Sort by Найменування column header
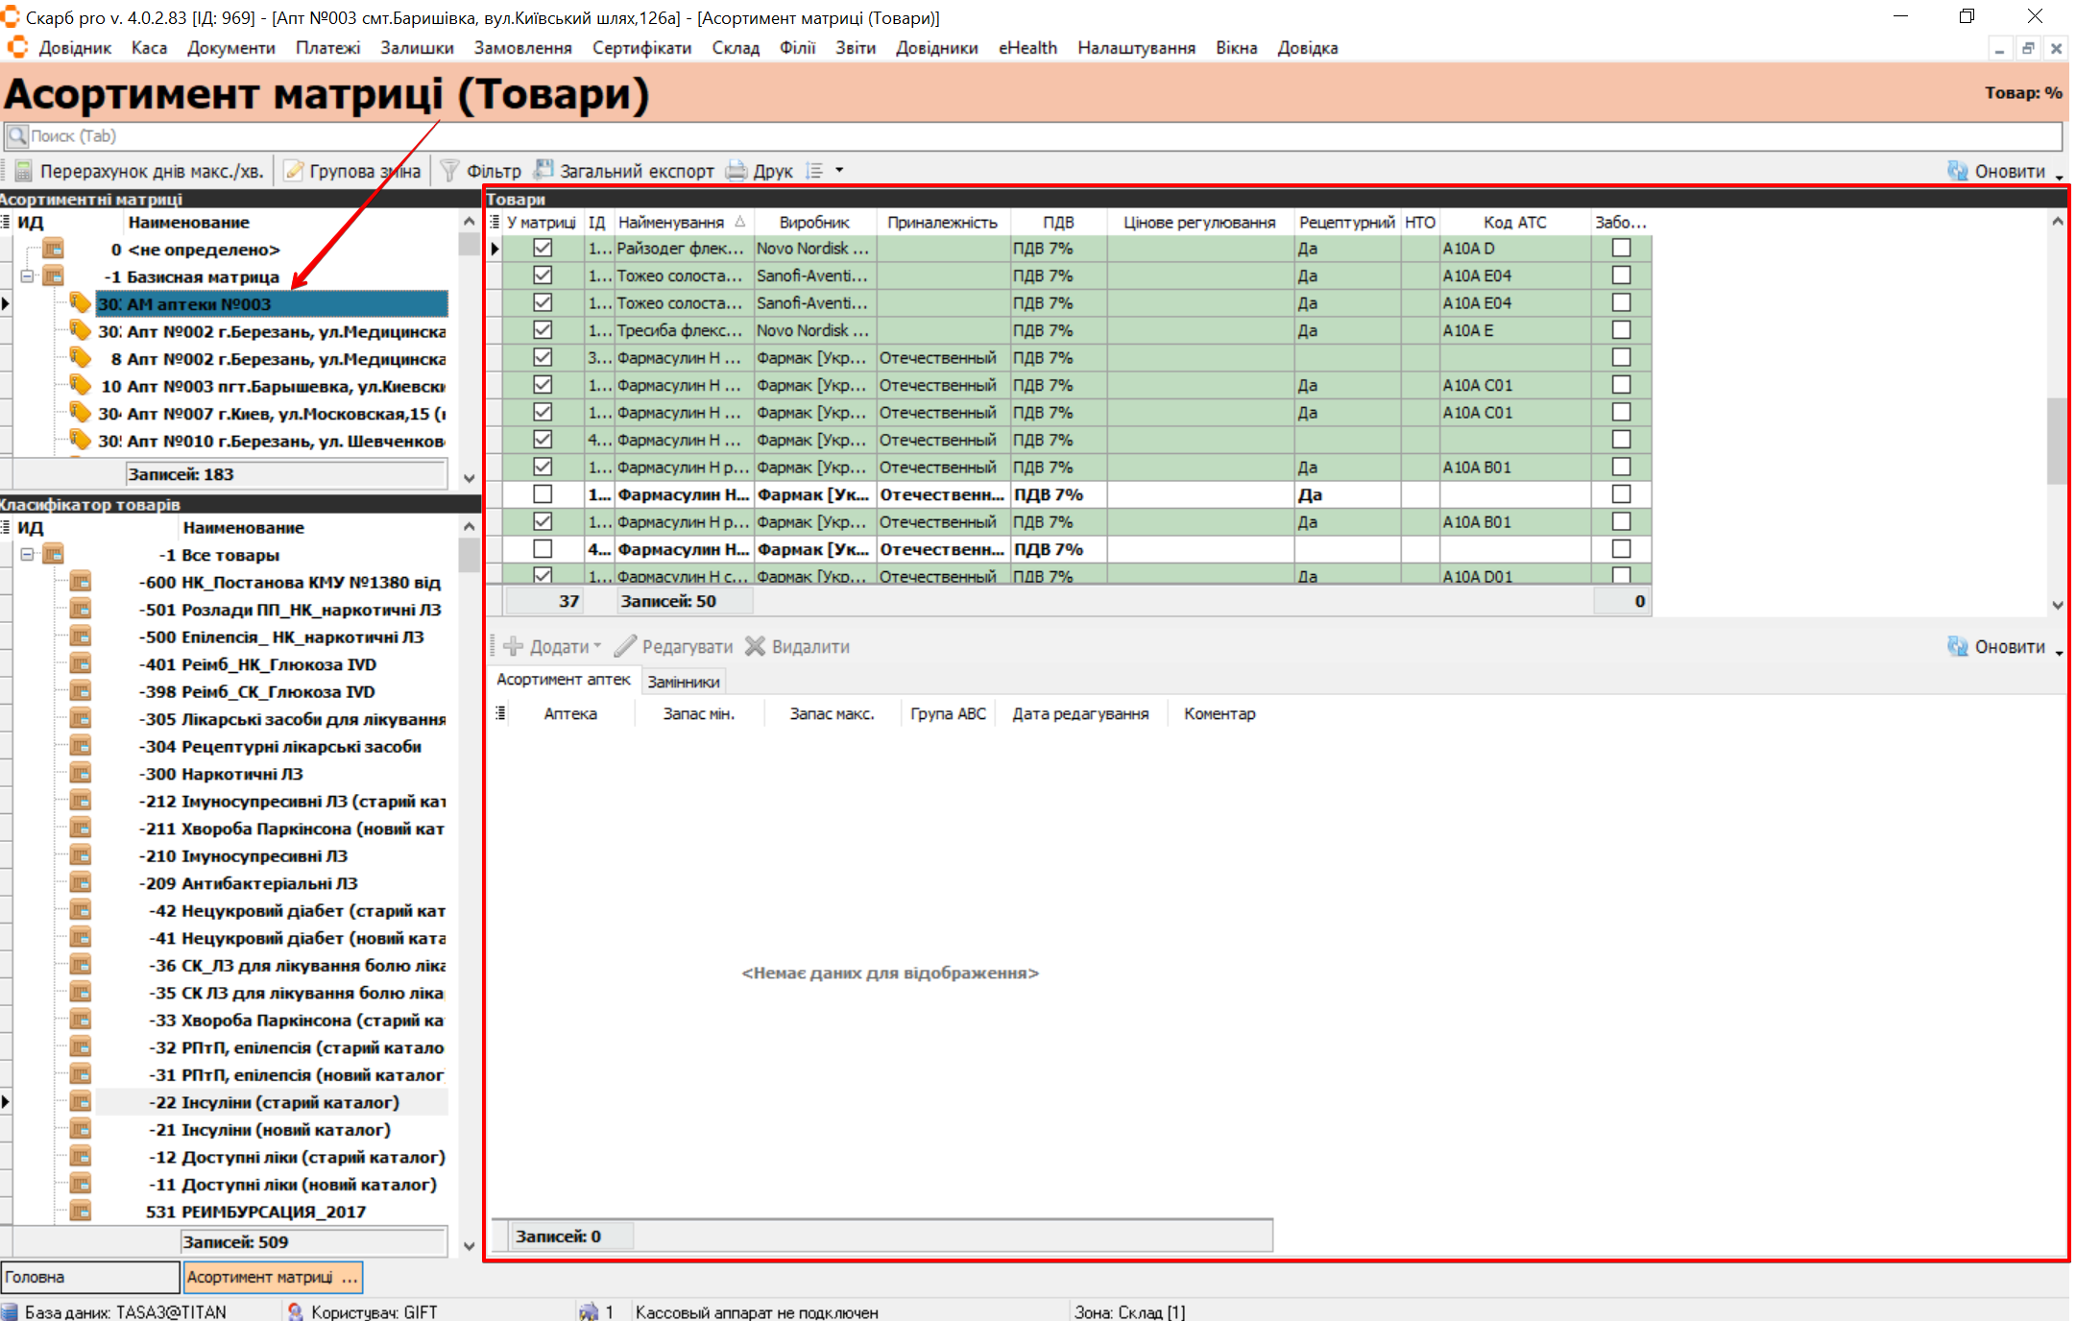 pos(670,222)
